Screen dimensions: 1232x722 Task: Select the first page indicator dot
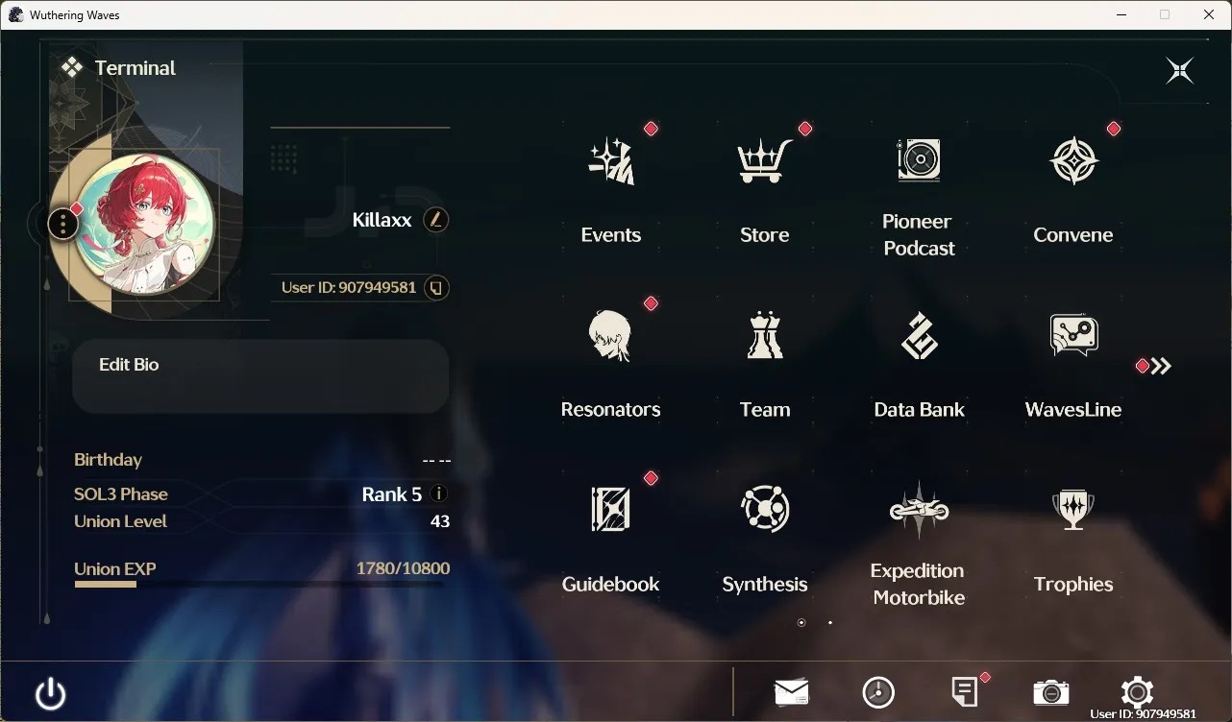coord(801,623)
